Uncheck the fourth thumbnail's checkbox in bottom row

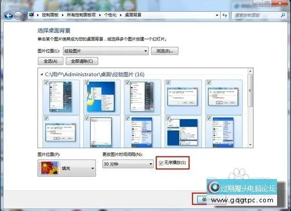tap(168, 118)
